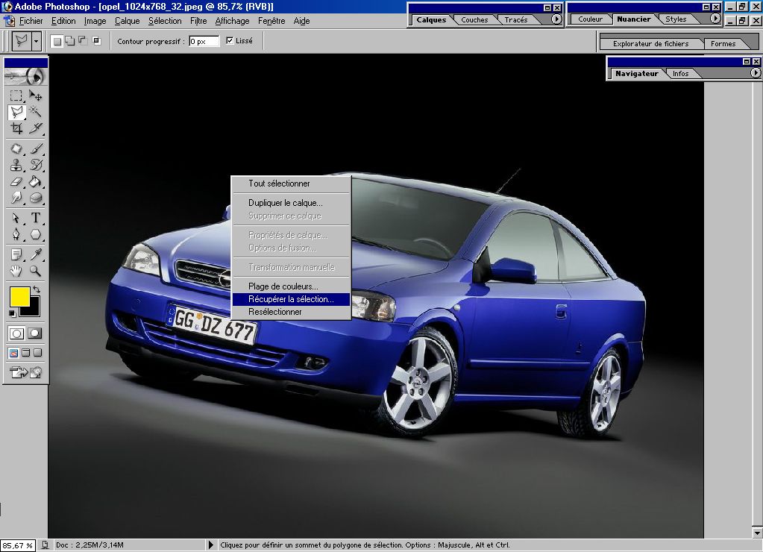Select the Eraser tool
Image resolution: width=763 pixels, height=552 pixels.
(x=16, y=182)
